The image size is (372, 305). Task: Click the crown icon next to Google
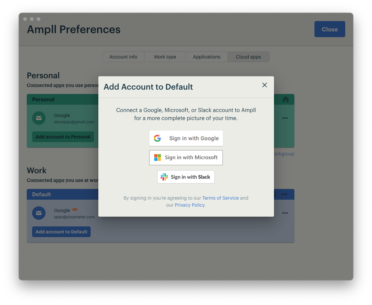click(75, 209)
